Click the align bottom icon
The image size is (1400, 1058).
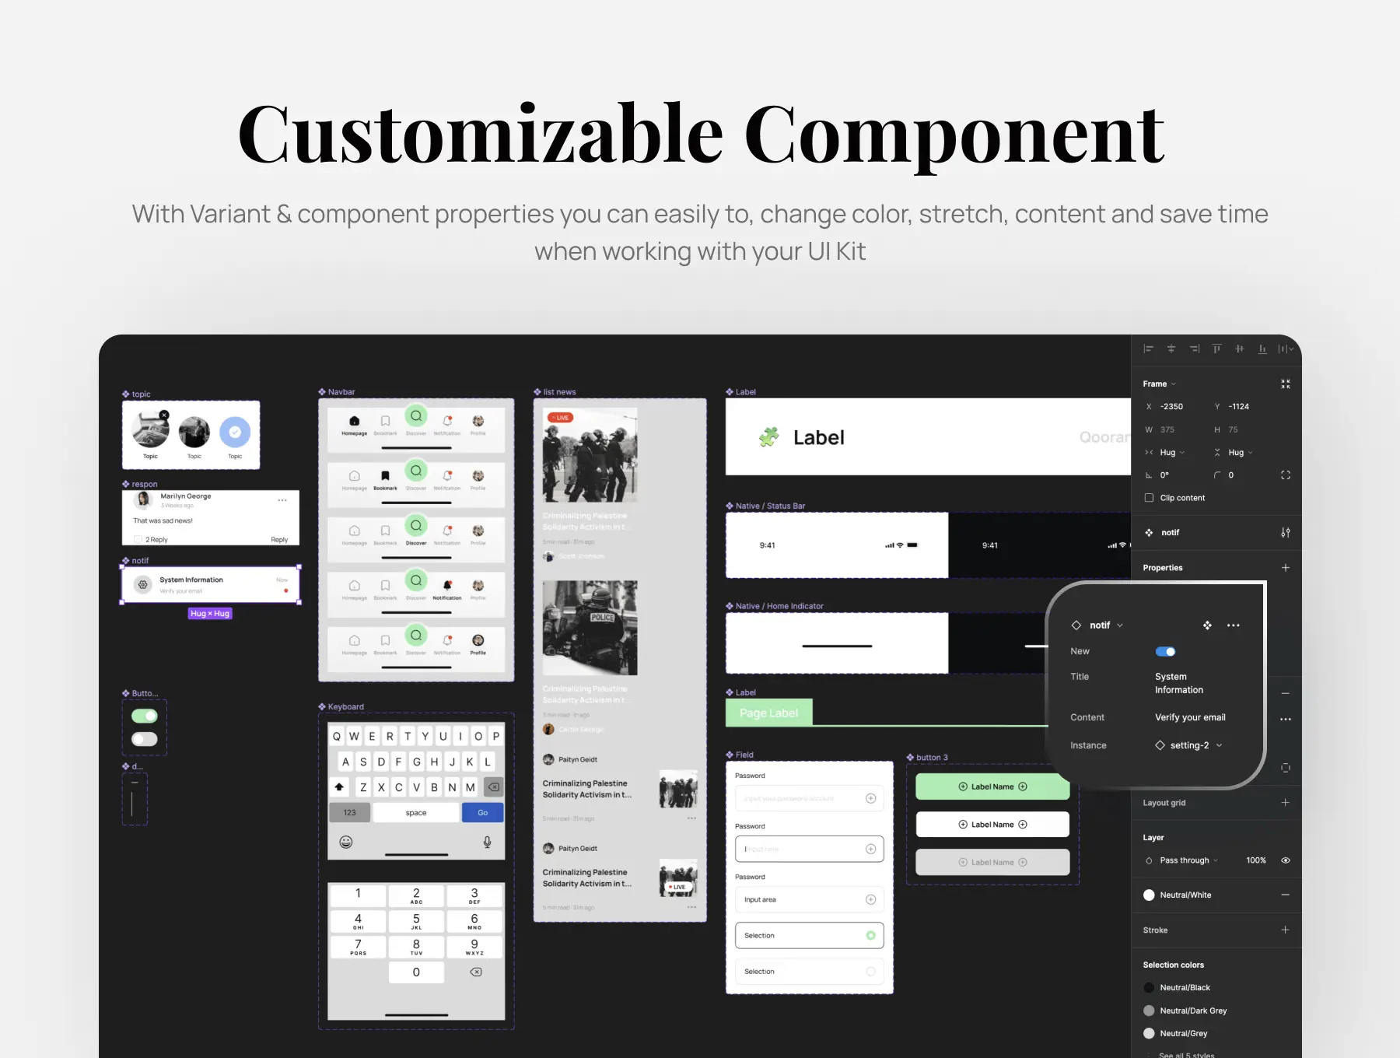1262,349
